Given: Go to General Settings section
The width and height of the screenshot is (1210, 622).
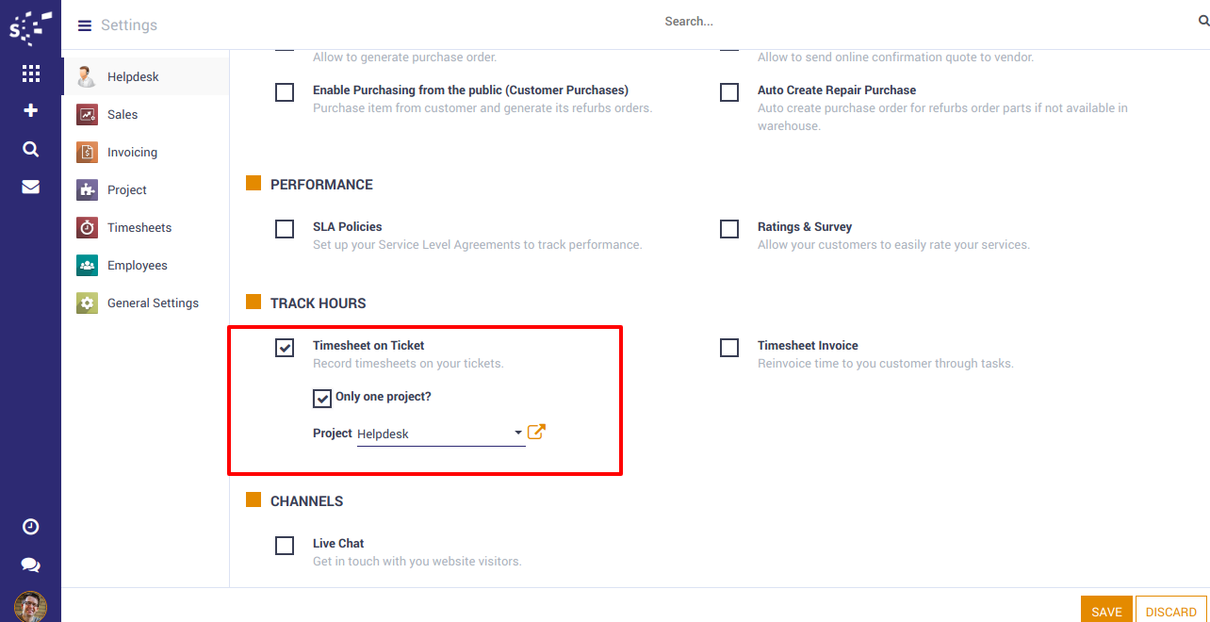Looking at the screenshot, I should [x=153, y=303].
